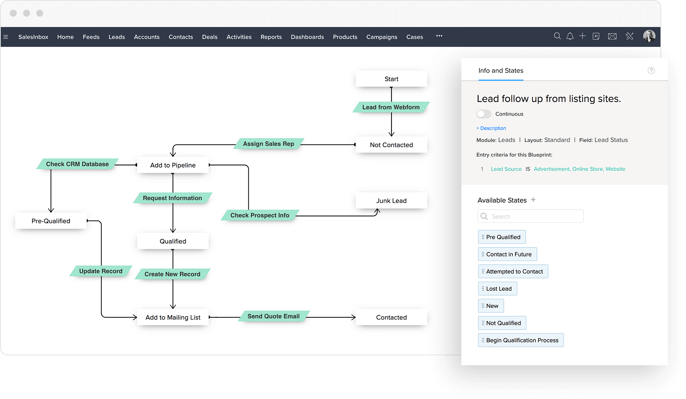The image size is (686, 399).
Task: Click the Send Quote Email transition
Action: (x=273, y=316)
